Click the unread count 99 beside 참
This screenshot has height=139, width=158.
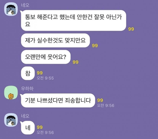(40, 73)
